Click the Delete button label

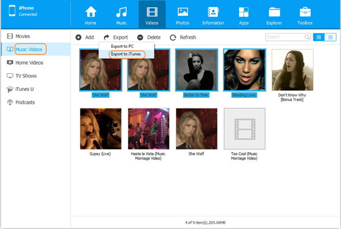pyautogui.click(x=154, y=38)
